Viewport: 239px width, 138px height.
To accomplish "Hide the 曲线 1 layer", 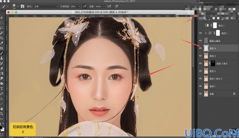I will pyautogui.click(x=200, y=33).
